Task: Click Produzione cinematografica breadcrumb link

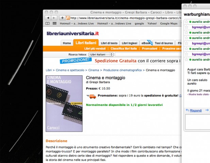Action: 122,70
